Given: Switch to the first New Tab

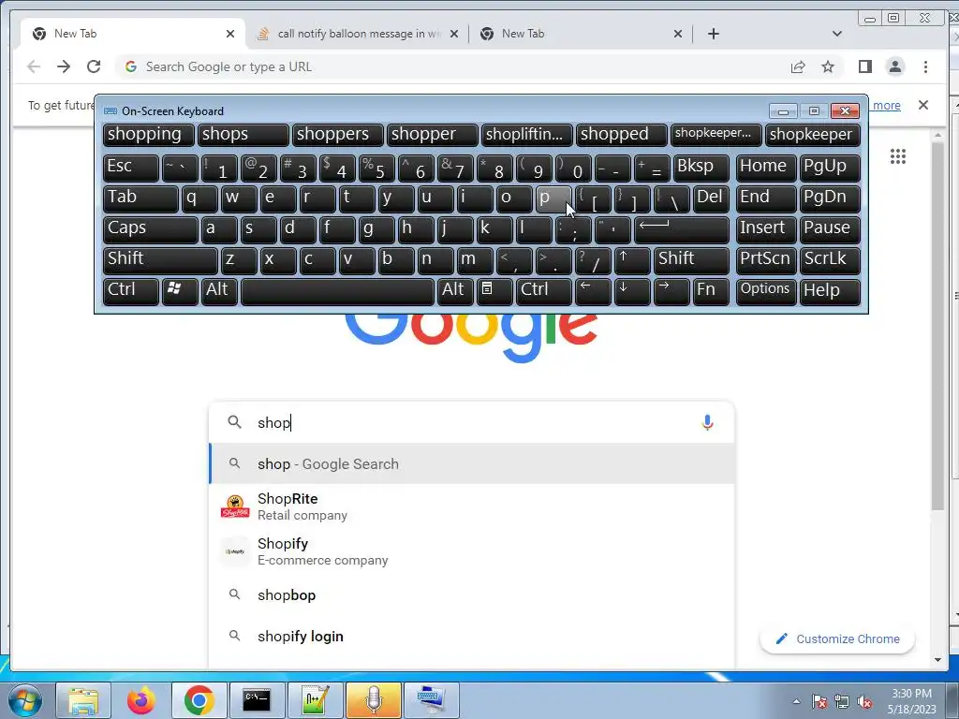Looking at the screenshot, I should click(133, 34).
